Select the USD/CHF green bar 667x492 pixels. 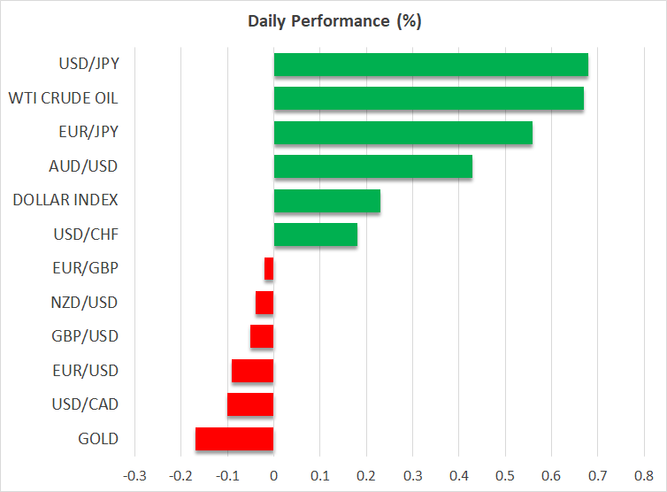click(315, 234)
